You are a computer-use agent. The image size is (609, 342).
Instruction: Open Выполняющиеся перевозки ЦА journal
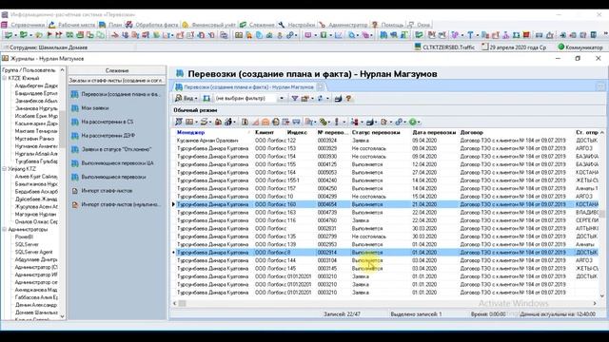[117, 163]
